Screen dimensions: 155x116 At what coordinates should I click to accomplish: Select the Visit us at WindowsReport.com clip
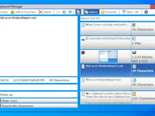(x=106, y=70)
